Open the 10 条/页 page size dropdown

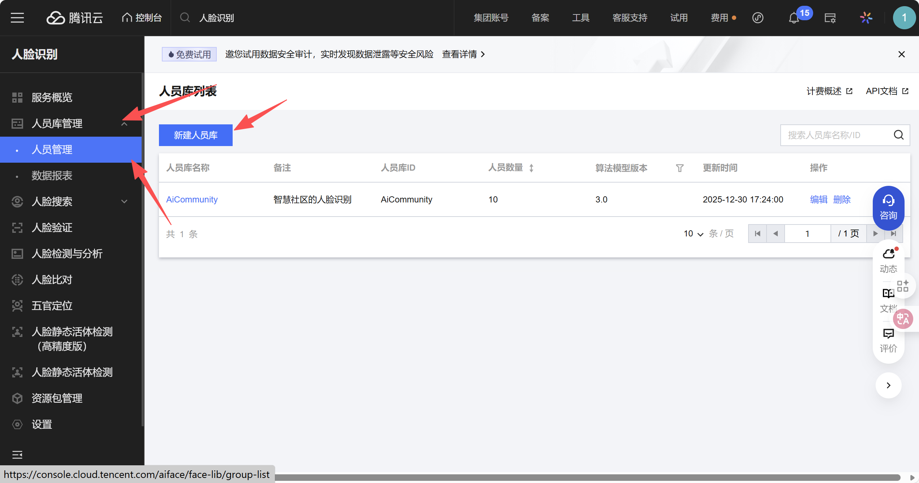(693, 234)
